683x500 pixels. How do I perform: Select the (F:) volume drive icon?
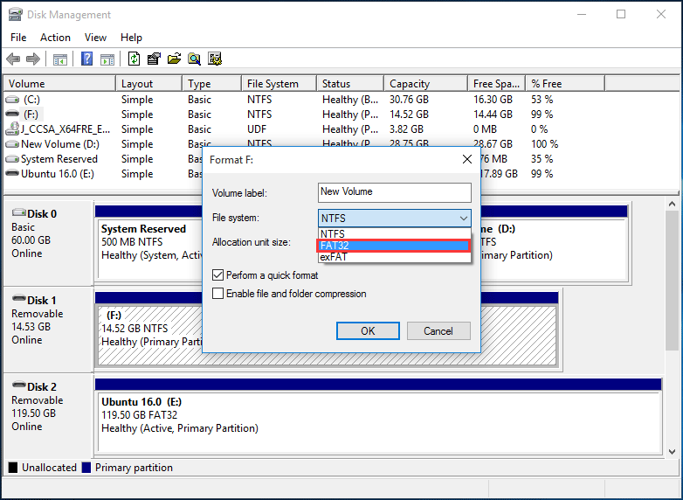(x=12, y=115)
